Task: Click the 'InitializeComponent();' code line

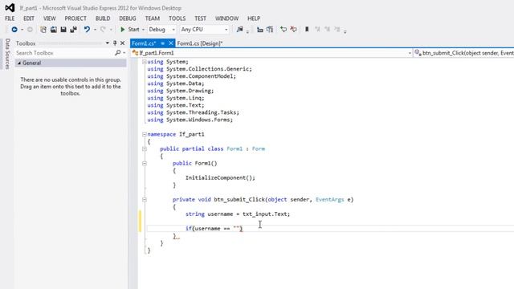Action: pos(220,178)
